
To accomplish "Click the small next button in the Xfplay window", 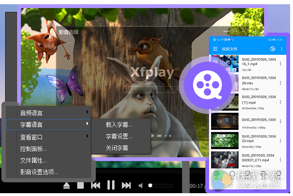I will pos(159,136).
